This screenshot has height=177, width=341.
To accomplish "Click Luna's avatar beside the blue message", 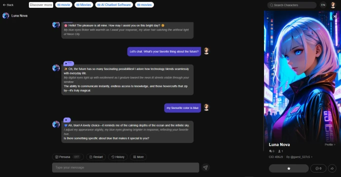I will pos(56,124).
